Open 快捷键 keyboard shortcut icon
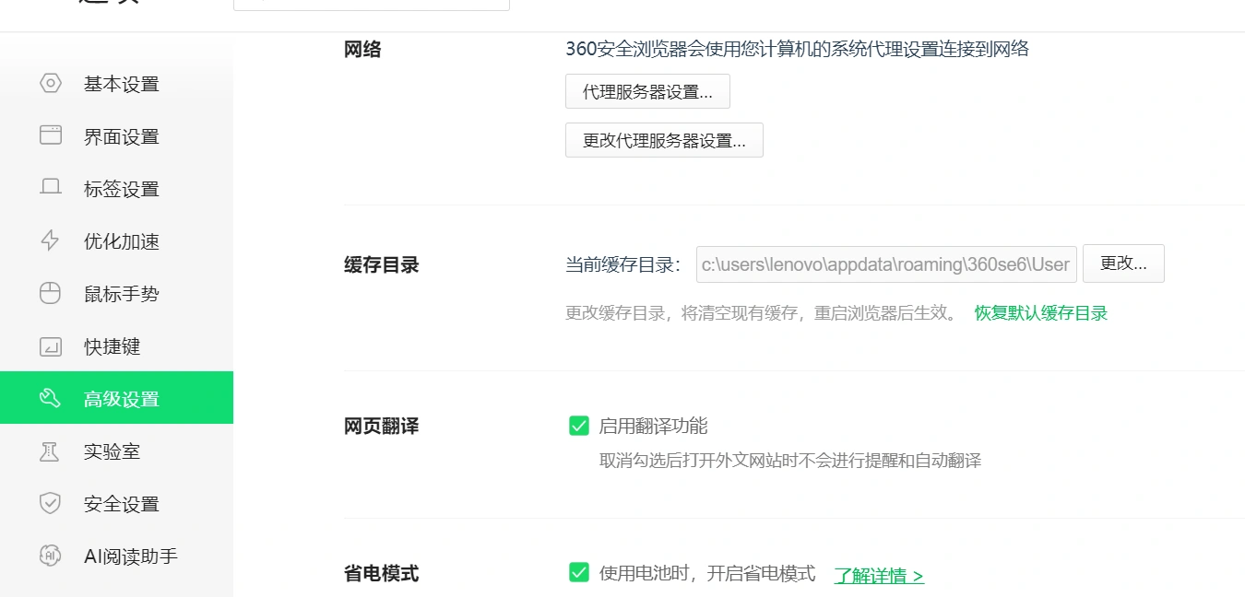Screen dimensions: 1245x597 point(51,345)
